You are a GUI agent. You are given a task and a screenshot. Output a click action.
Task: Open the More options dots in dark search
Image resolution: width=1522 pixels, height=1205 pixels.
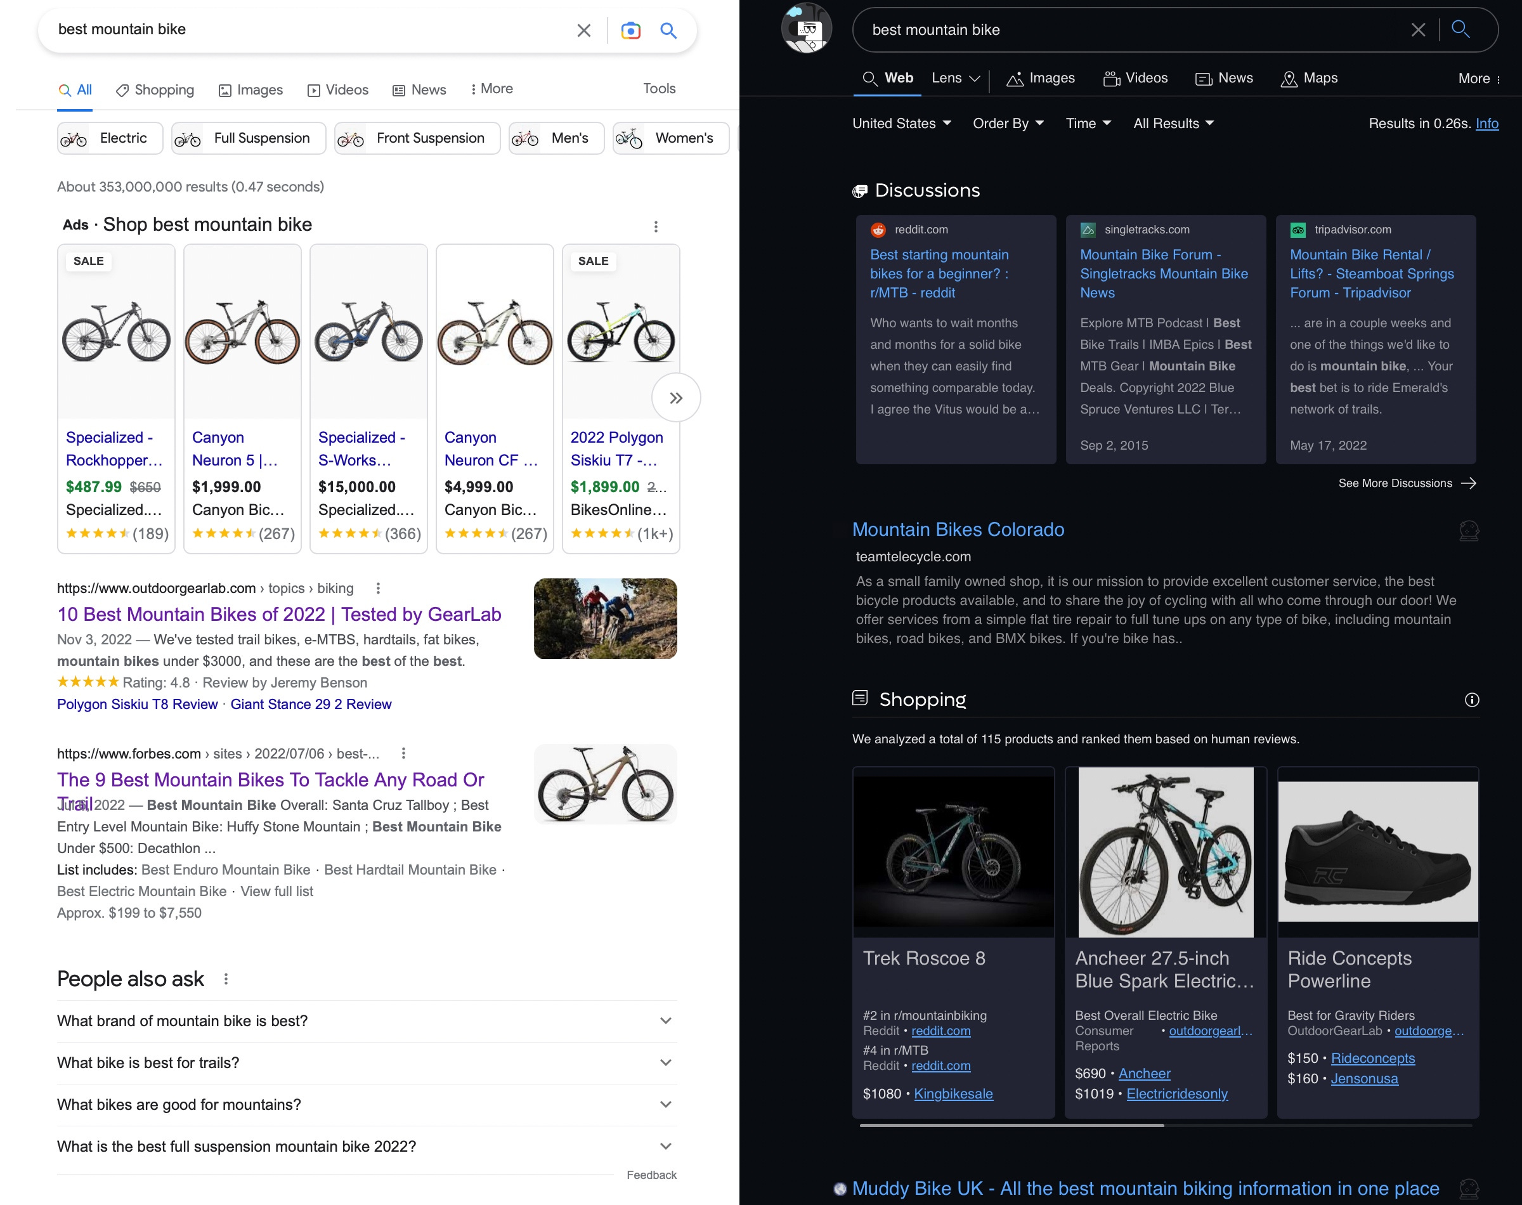[x=1498, y=79]
